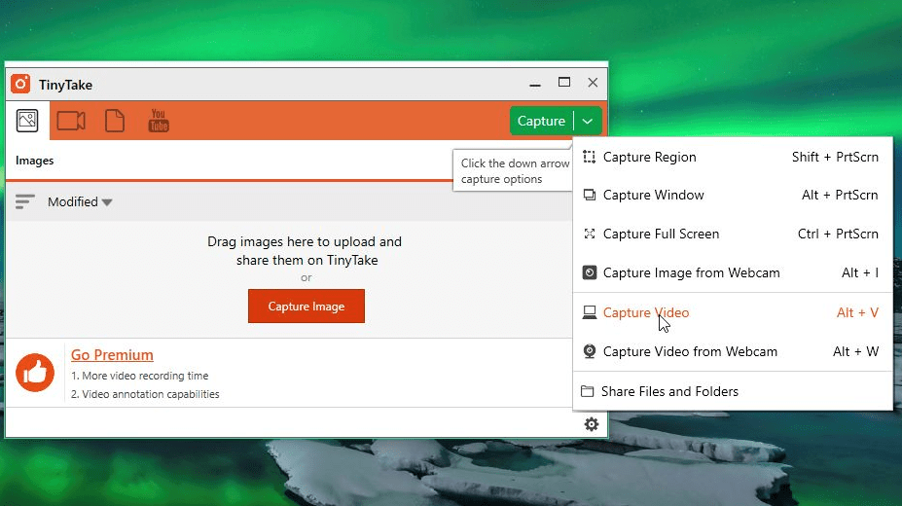
Task: Open Share Files and Folders
Action: [x=669, y=391]
